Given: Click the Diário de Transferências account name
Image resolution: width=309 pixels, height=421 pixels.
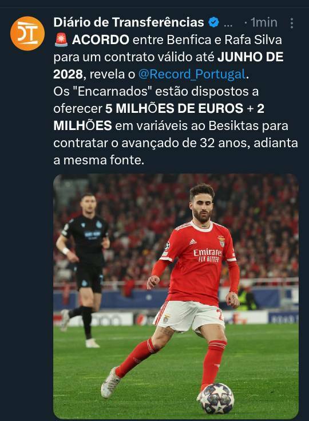Looking at the screenshot, I should click(129, 22).
